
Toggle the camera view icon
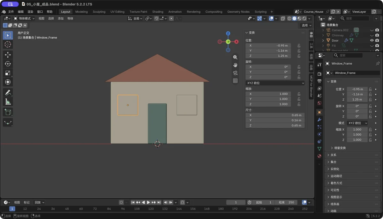pos(235,73)
